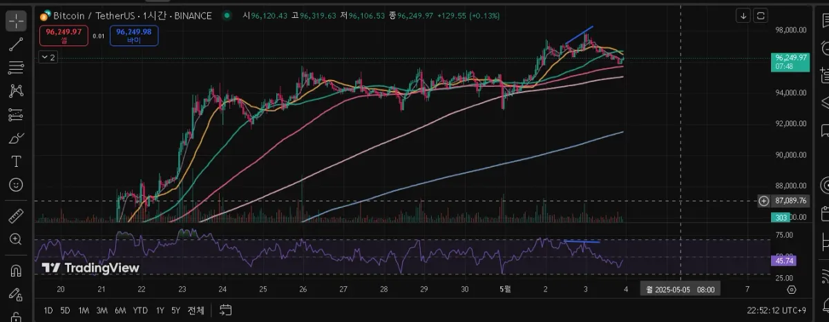Image resolution: width=829 pixels, height=322 pixels.
Task: Select the 5Y time range
Action: click(176, 310)
